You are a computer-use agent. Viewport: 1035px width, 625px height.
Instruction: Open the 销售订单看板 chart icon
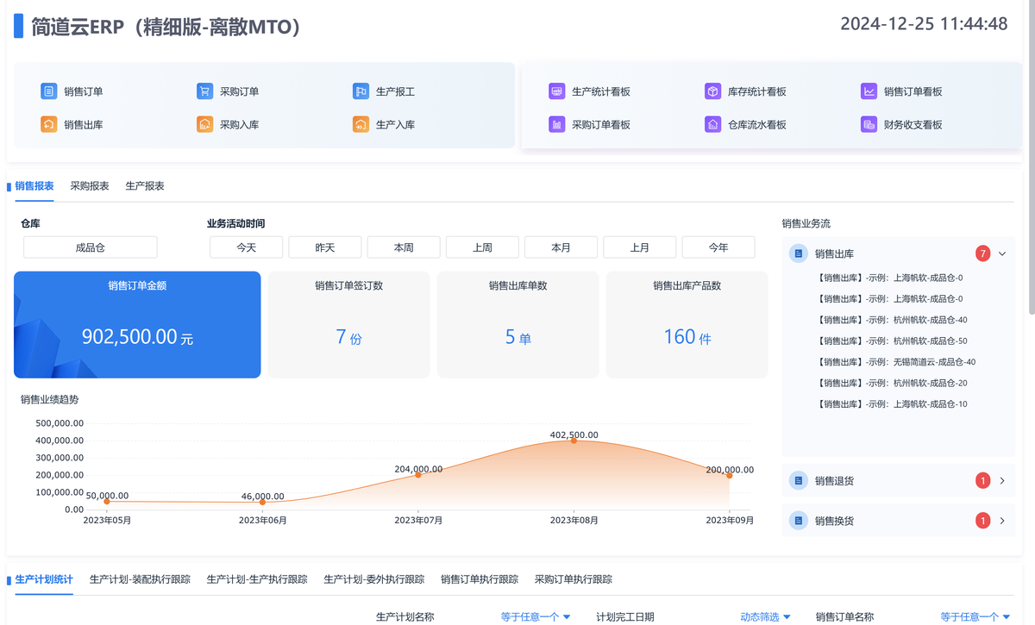point(869,91)
